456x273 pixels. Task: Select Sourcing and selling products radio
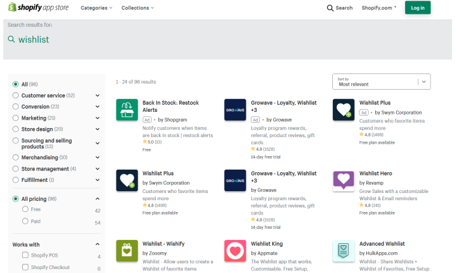point(16,140)
